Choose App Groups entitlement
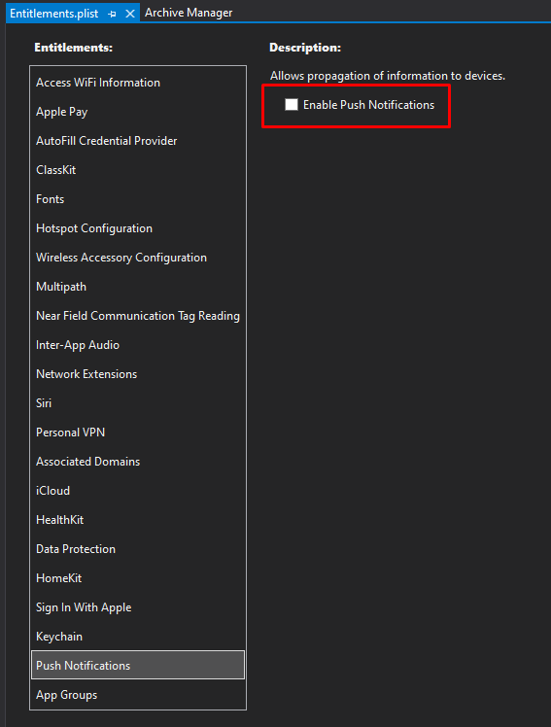 tap(138, 695)
